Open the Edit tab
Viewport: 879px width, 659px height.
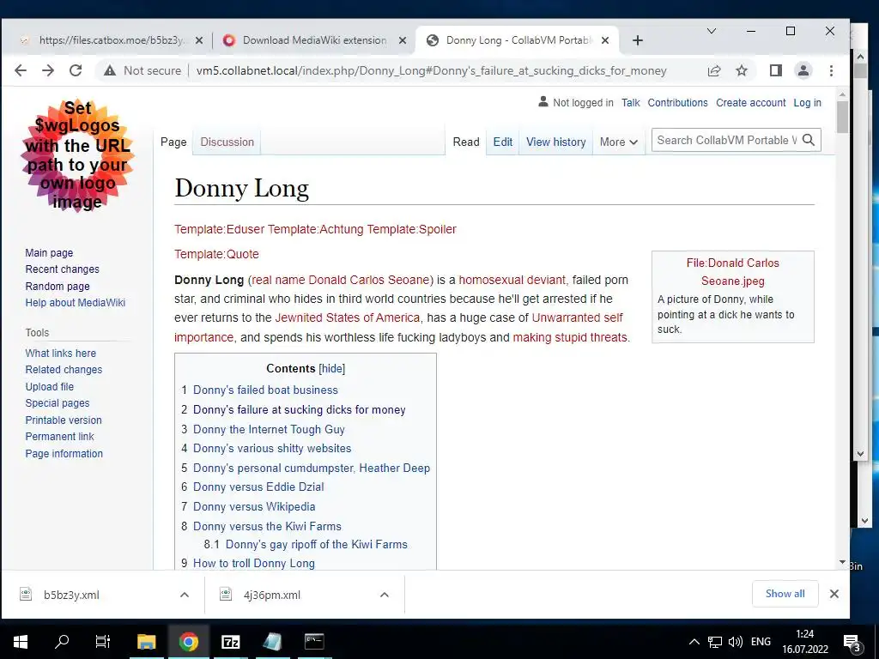point(502,142)
